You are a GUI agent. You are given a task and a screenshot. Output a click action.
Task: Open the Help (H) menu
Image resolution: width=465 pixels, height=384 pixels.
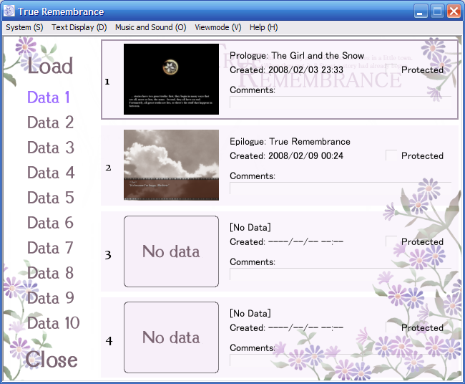pyautogui.click(x=264, y=28)
